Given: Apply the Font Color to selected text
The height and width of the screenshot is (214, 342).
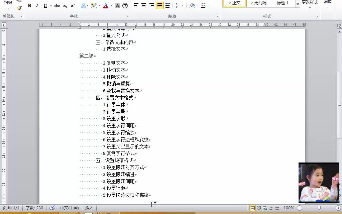Looking at the screenshot, I should tap(106, 6).
